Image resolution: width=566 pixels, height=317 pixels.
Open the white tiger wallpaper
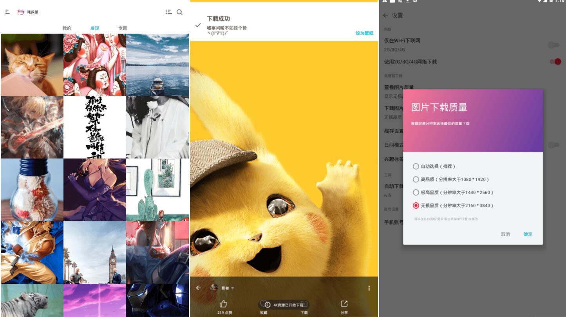(32, 301)
